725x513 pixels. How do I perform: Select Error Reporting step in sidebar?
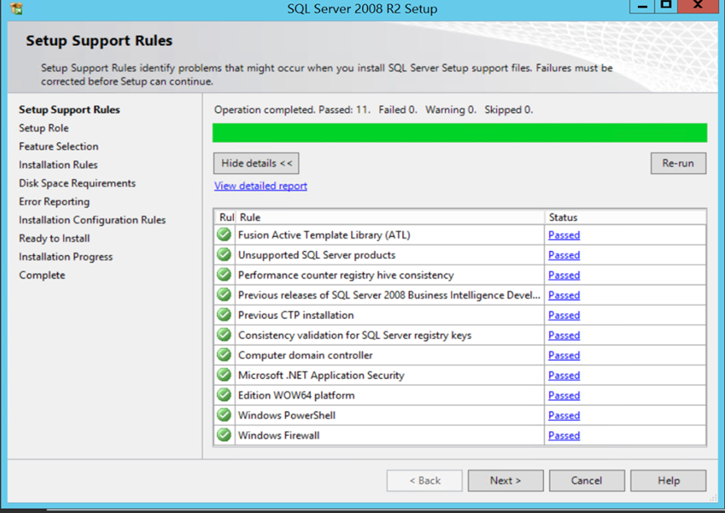(x=54, y=202)
